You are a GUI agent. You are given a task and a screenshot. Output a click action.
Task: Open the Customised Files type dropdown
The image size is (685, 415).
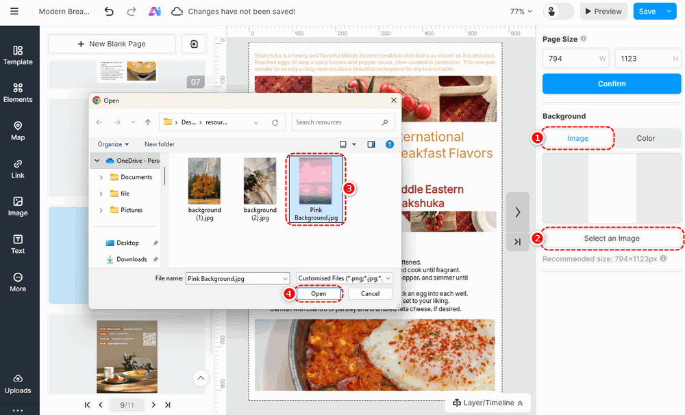[345, 278]
